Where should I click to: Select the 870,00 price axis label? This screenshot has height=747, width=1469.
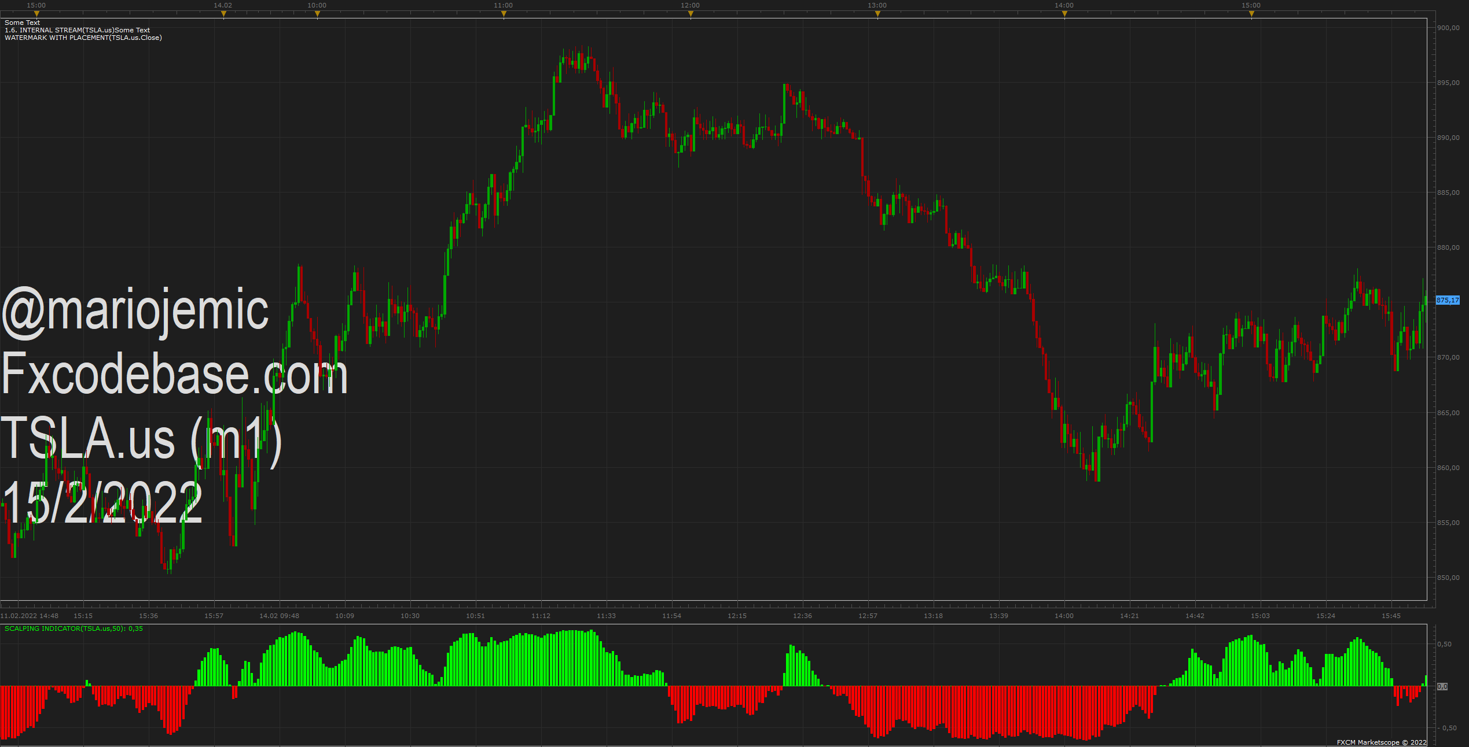click(1448, 357)
